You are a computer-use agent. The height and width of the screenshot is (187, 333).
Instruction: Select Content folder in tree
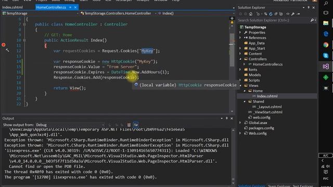(x=255, y=54)
